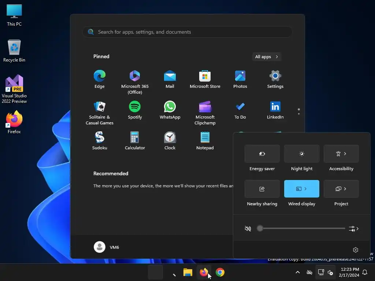This screenshot has width=375, height=281.
Task: Click Firefox icon in taskbar
Action: [x=204, y=272]
